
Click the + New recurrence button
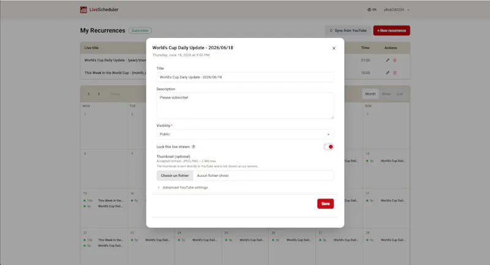point(391,31)
